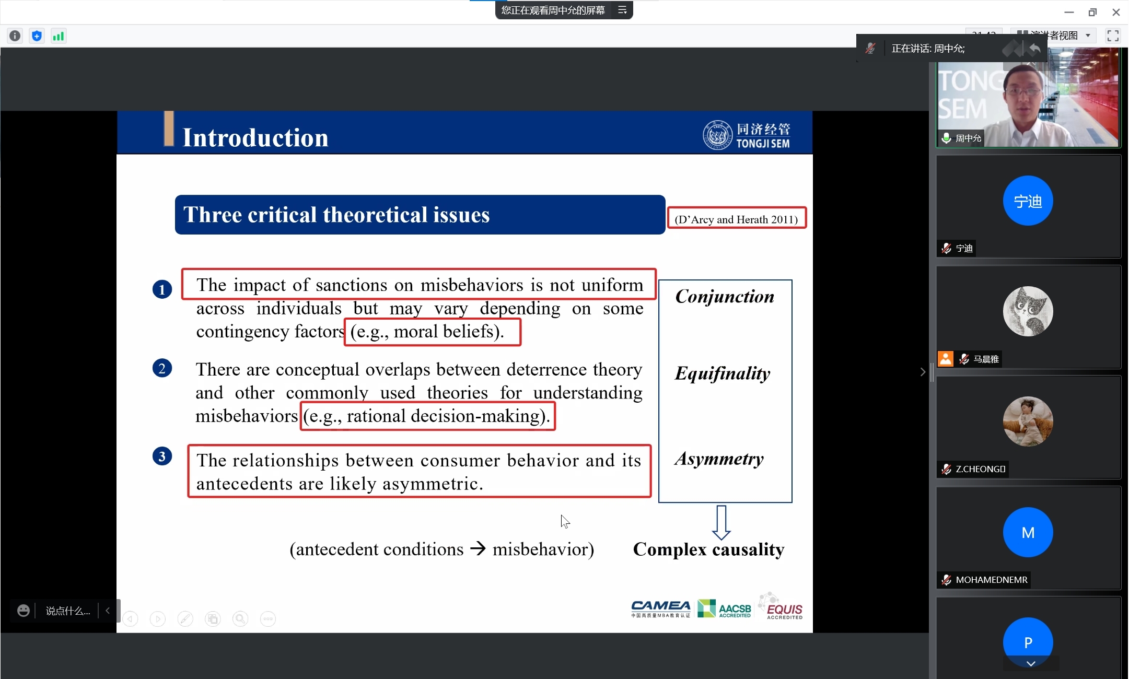Open the three-dots more options circle

coord(268,619)
